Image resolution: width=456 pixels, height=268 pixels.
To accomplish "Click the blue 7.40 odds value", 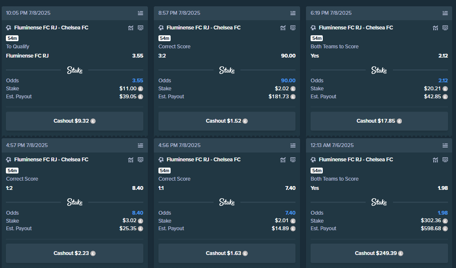I will click(290, 213).
